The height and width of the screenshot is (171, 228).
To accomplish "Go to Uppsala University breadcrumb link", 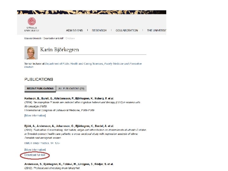I will [33, 38].
